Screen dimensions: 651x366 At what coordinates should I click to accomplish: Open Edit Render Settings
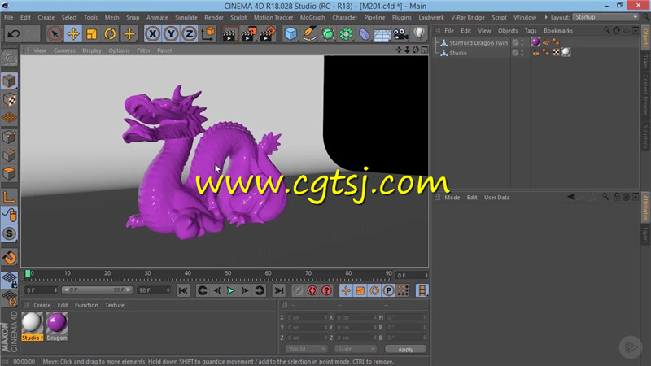(x=268, y=34)
